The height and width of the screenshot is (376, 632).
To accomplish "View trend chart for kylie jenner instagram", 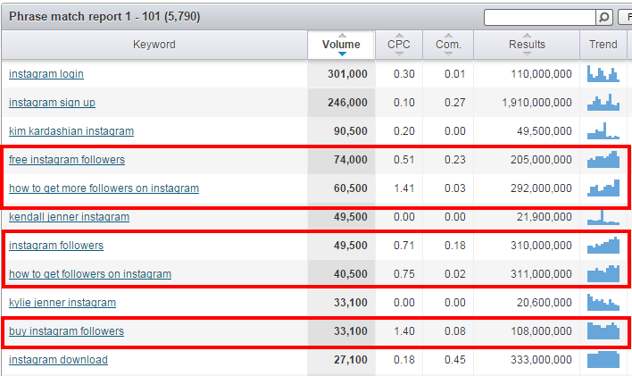I will [x=603, y=303].
